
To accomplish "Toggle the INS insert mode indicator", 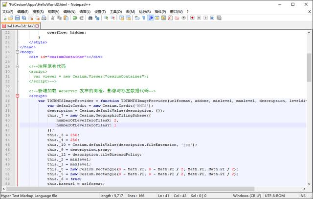I will coord(302,196).
